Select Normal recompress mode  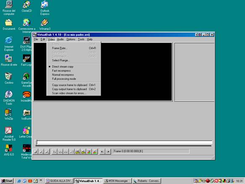pos(74,75)
